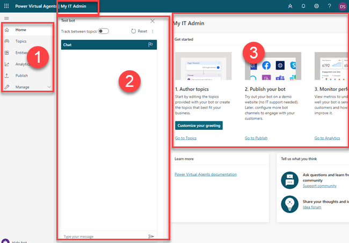Open the DS account avatar
This screenshot has height=243, width=349.
point(343,6)
